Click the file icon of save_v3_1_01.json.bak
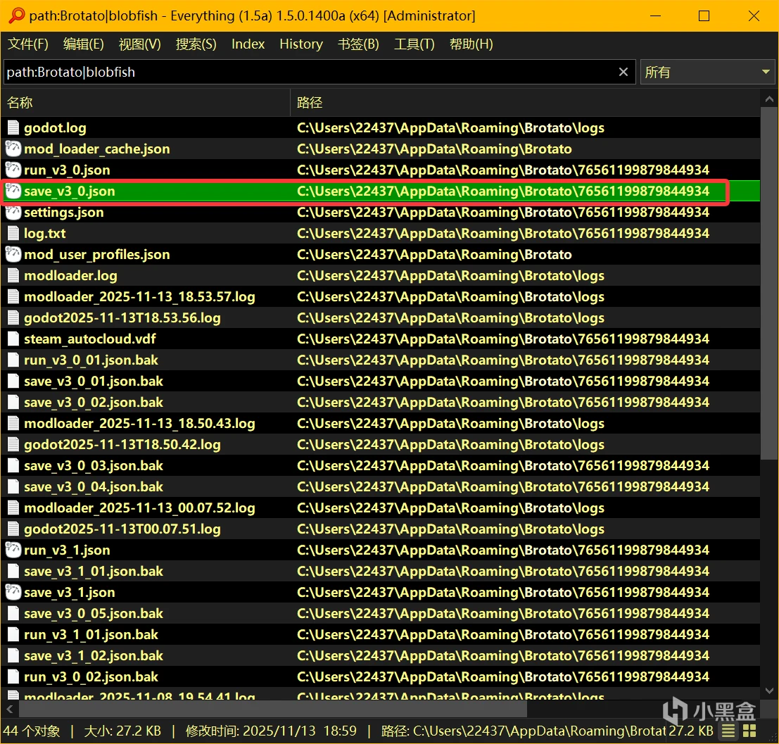The height and width of the screenshot is (744, 779). click(13, 571)
